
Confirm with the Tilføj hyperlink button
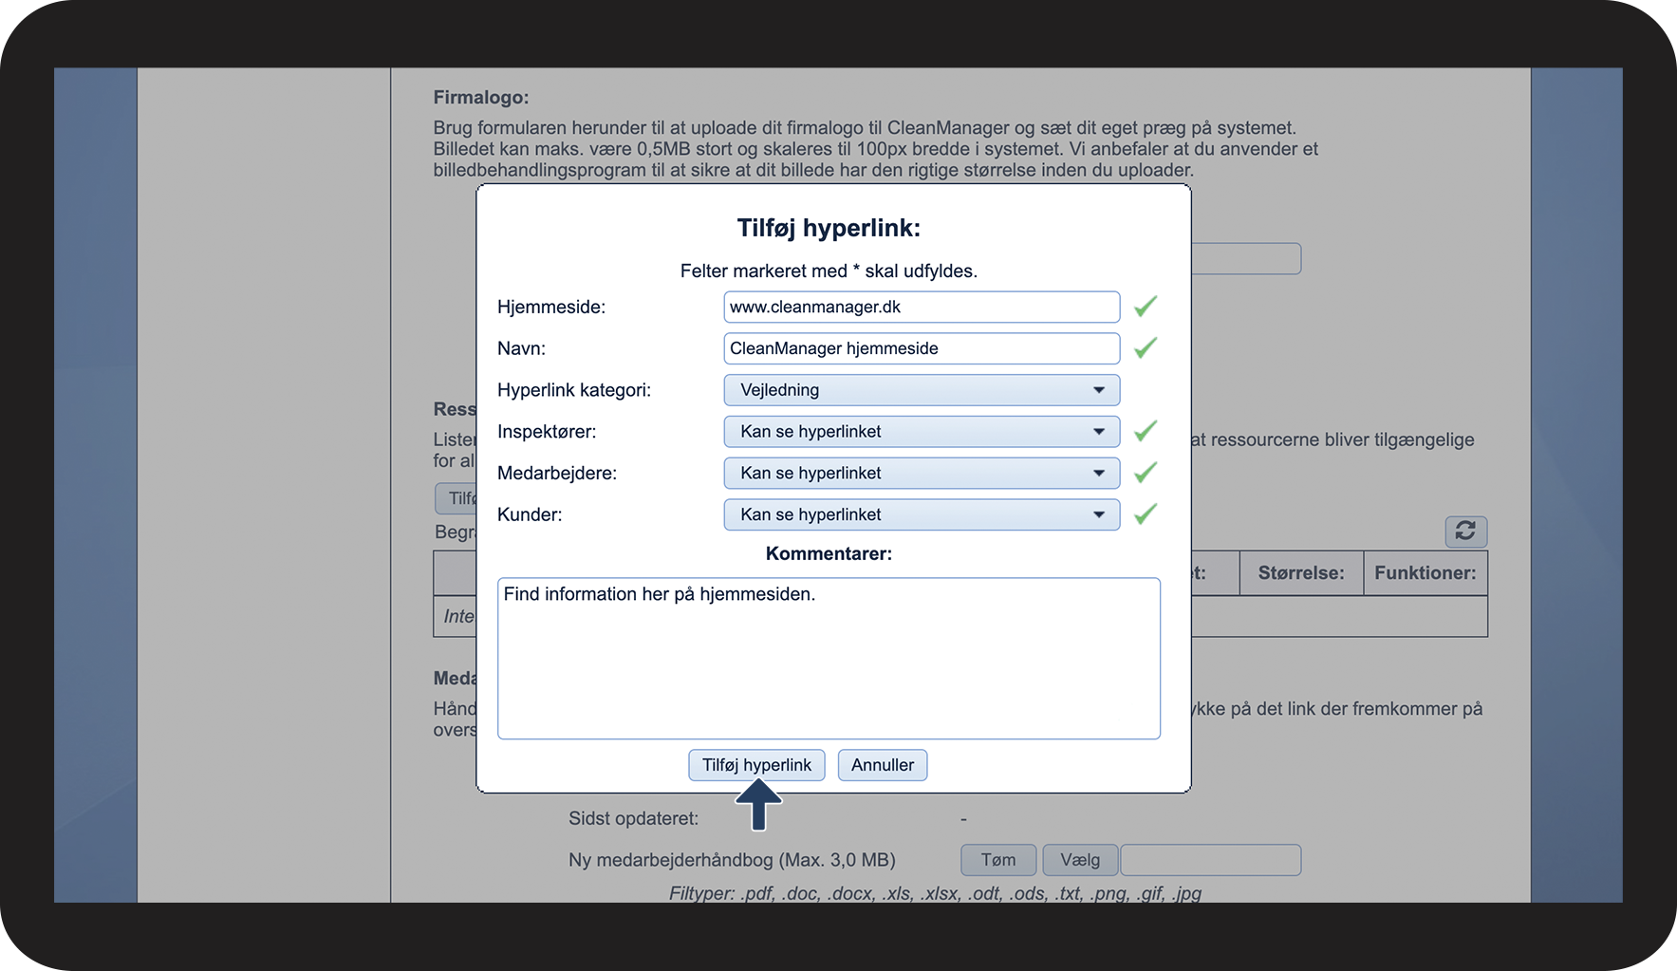pos(756,765)
